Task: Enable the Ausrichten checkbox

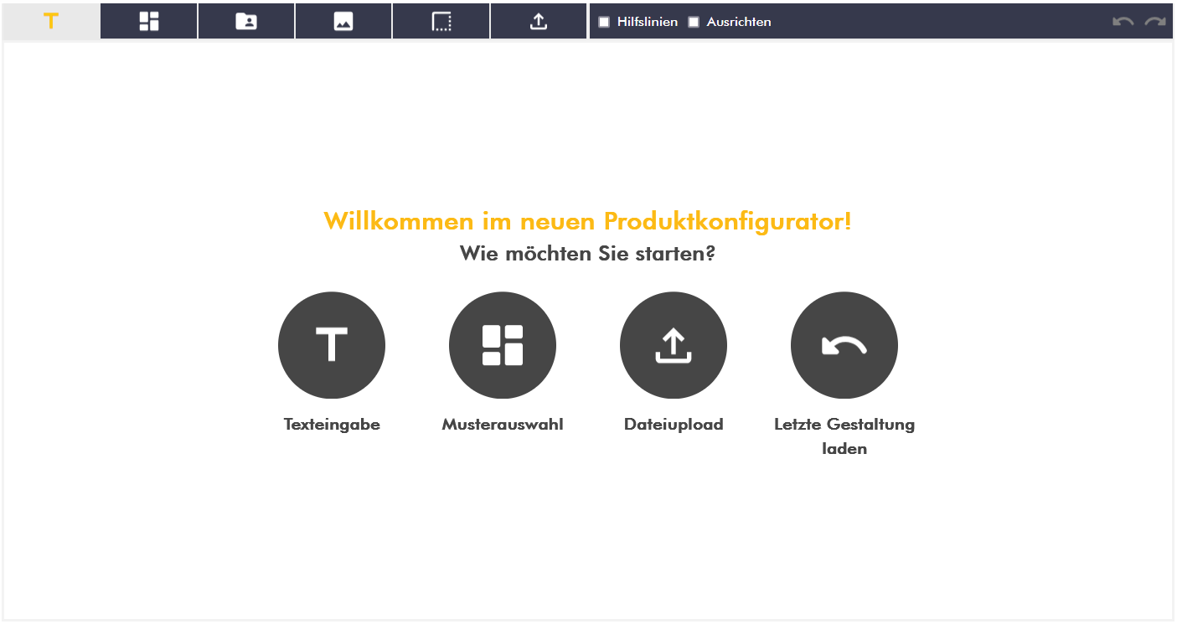Action: click(x=692, y=21)
